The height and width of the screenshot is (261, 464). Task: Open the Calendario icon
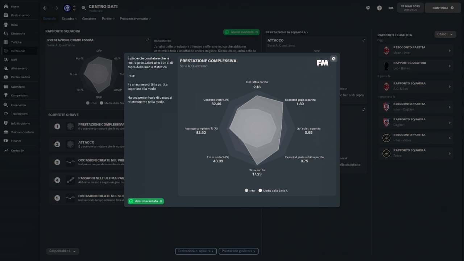(6, 87)
